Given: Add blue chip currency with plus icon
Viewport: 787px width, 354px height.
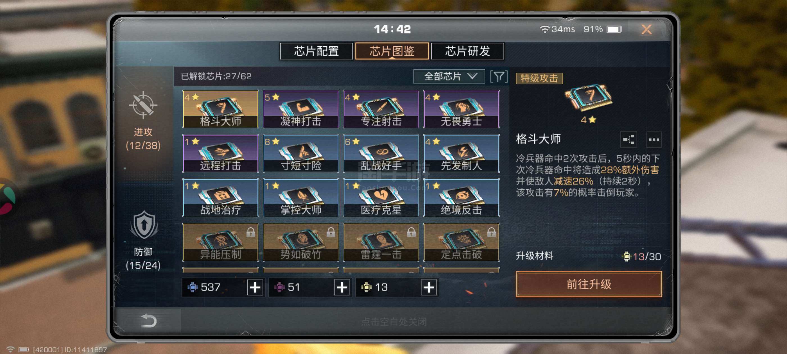Looking at the screenshot, I should [255, 287].
